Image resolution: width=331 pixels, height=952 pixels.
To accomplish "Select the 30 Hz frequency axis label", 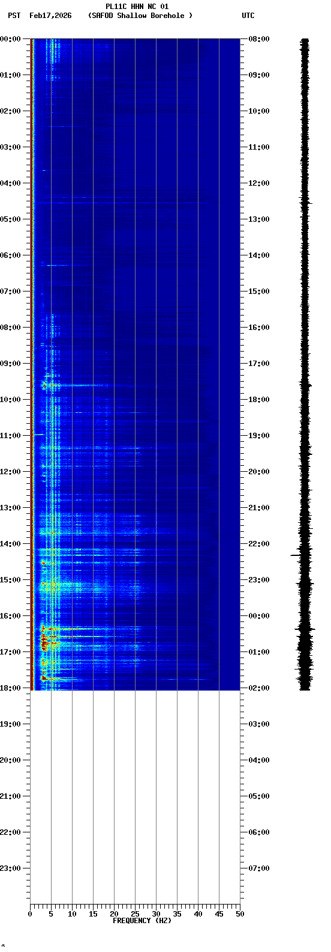I will (156, 914).
